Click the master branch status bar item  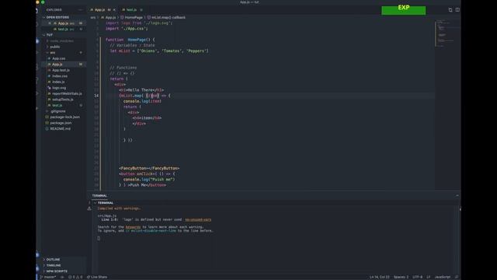click(48, 277)
